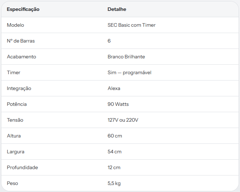The width and height of the screenshot is (240, 192).
Task: Select the Altura row label
Action: point(14,136)
